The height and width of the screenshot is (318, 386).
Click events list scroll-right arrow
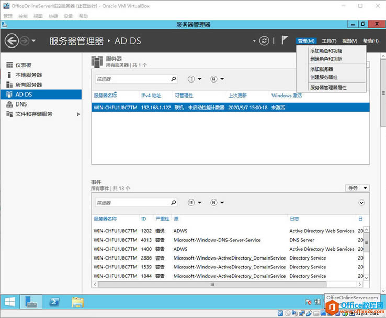pyautogui.click(x=360, y=285)
